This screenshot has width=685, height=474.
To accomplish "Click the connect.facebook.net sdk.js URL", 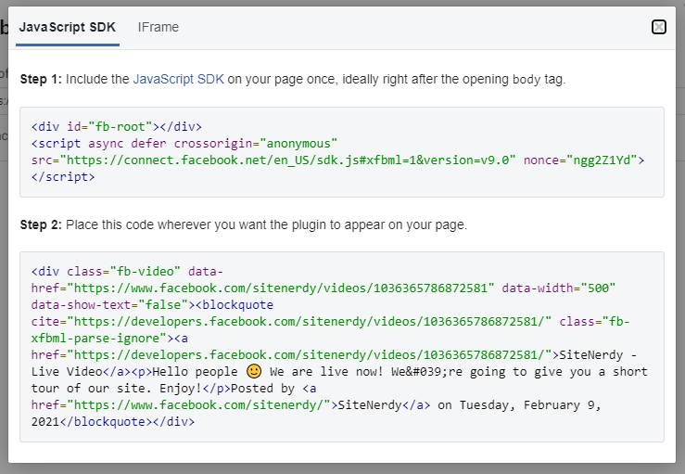I will 290,160.
